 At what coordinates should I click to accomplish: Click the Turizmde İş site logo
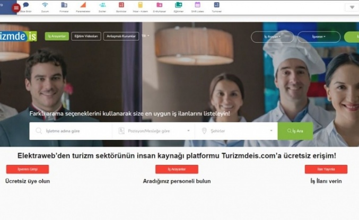pos(19,36)
